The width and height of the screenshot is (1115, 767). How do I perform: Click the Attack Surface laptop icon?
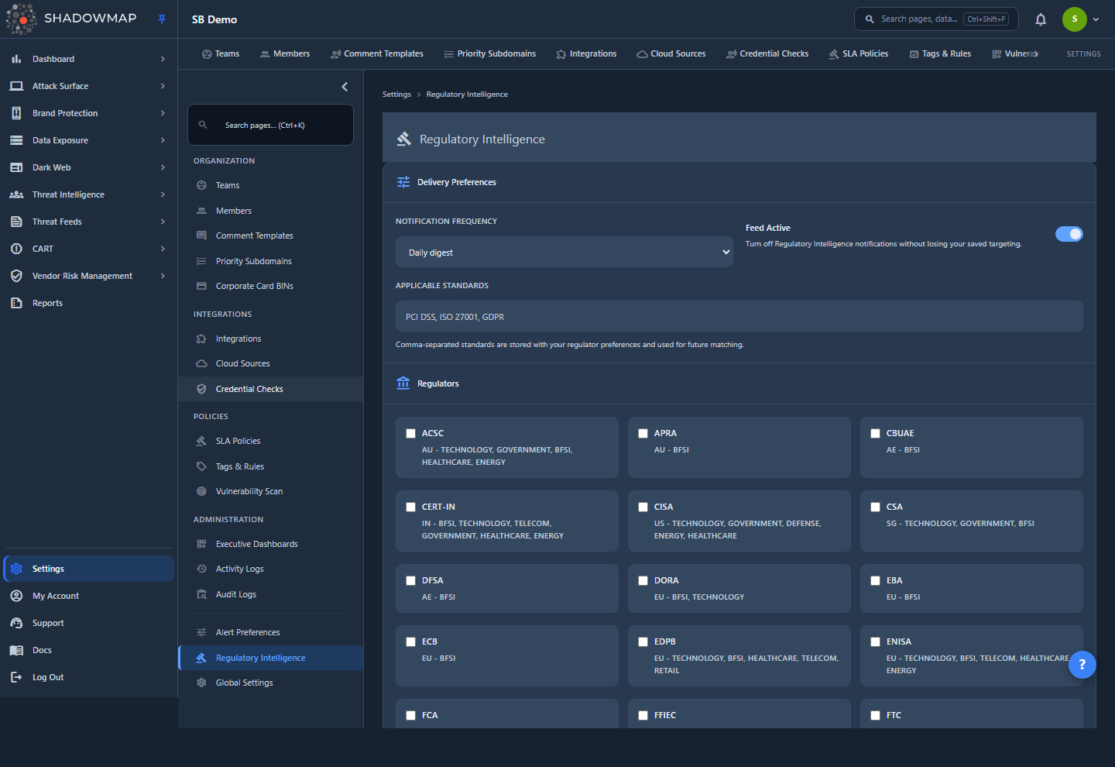[x=16, y=86]
